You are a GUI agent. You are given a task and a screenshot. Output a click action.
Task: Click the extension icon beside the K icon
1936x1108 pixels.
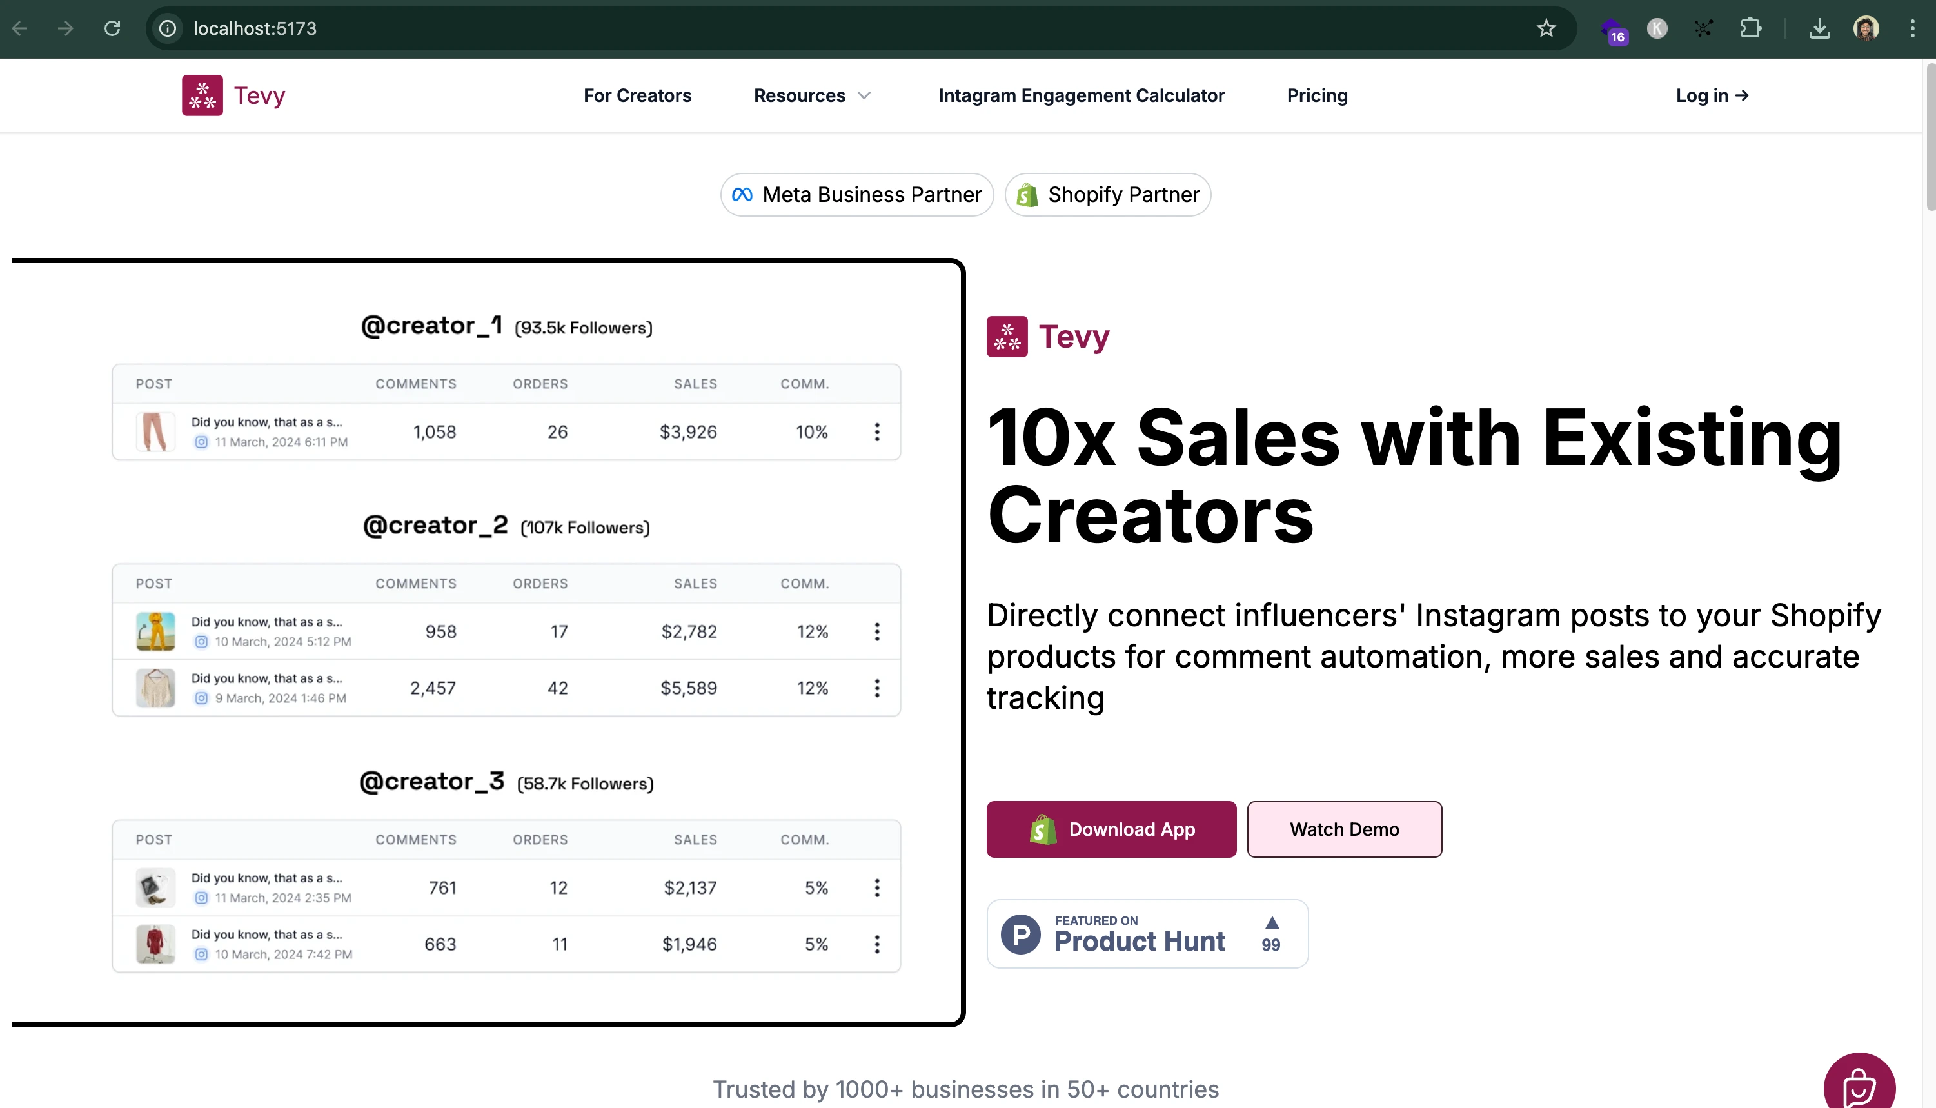click(x=1703, y=29)
